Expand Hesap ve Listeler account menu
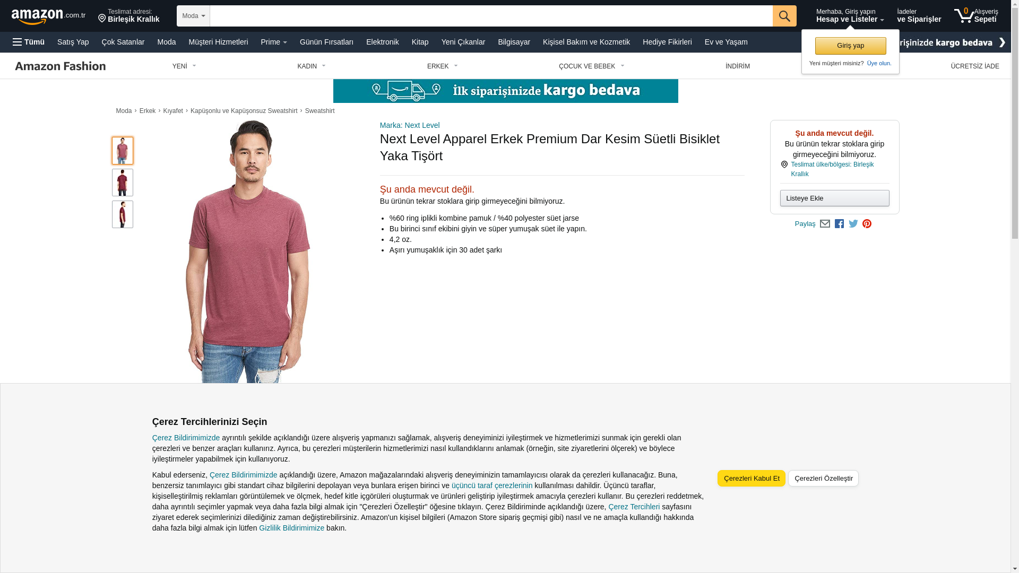 click(850, 16)
